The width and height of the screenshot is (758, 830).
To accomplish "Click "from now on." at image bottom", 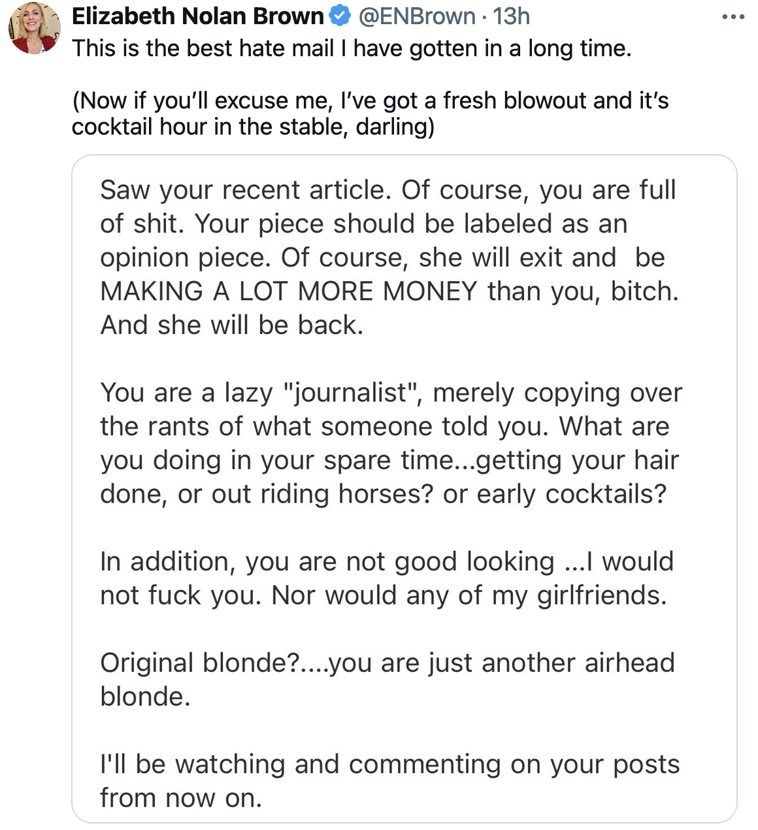I will (181, 798).
